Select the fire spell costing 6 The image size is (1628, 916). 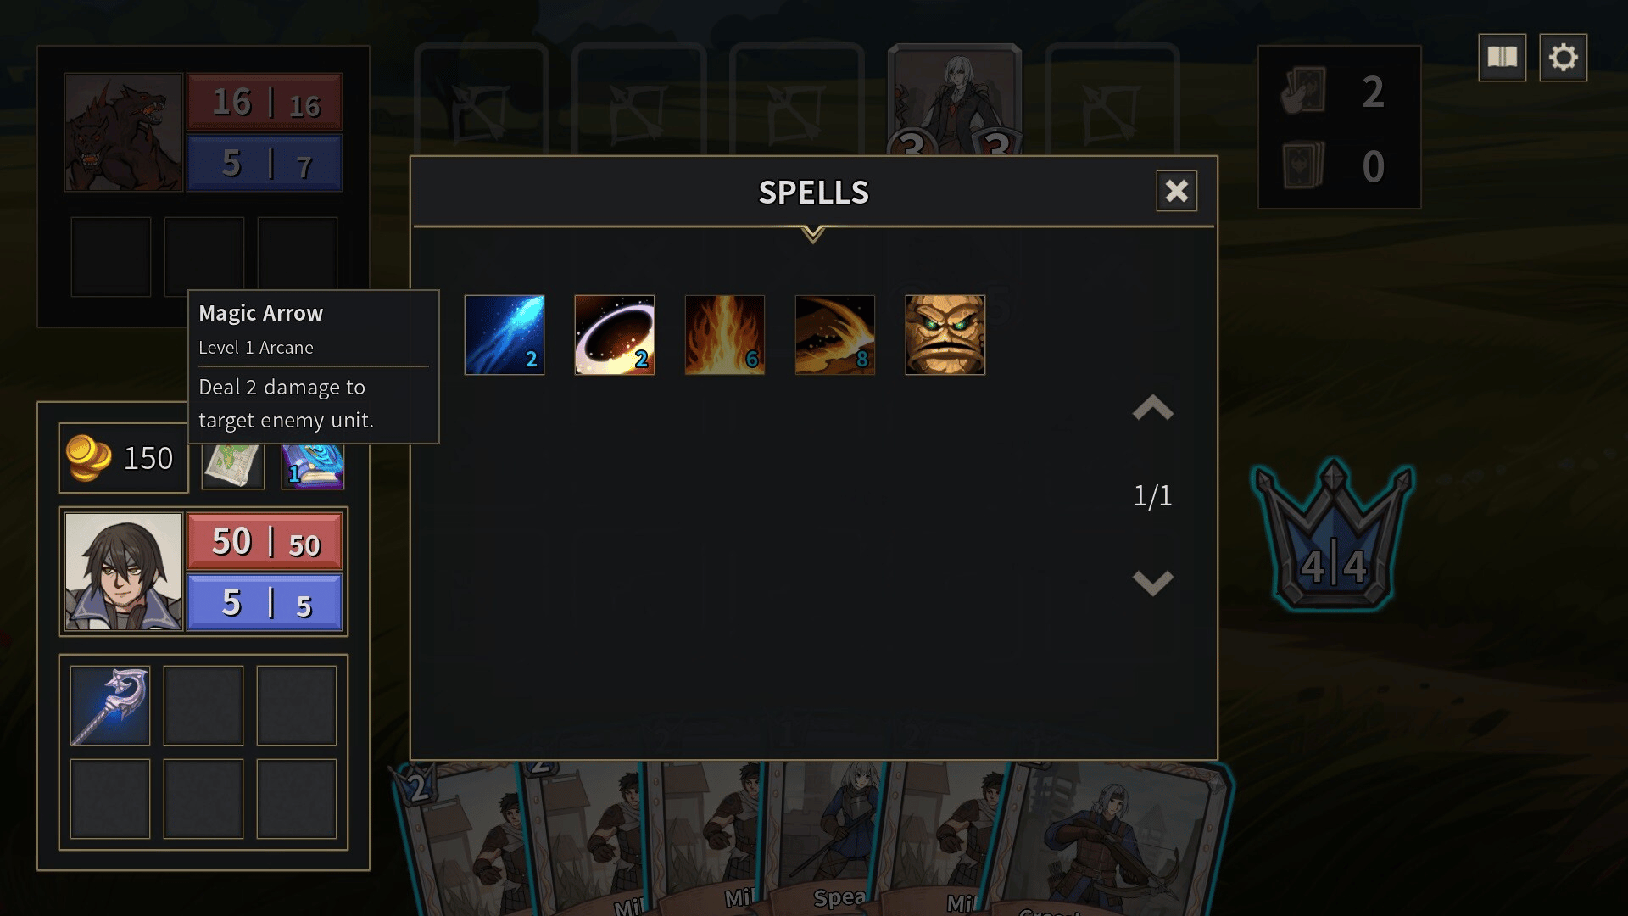(724, 334)
